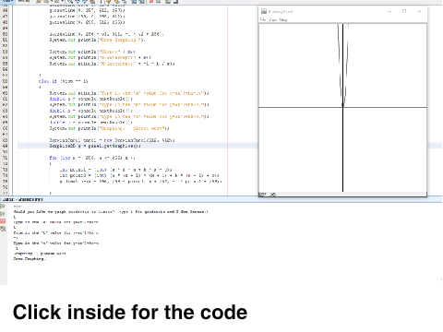This screenshot has height=332, width=443.
Task: Click the "Done Graphing." console output line
Action: (x=30, y=259)
